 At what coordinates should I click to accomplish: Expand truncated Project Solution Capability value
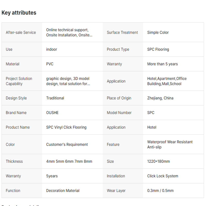68,81
